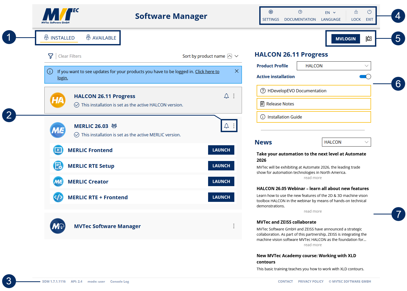Click the MERLIC 26.03 bell icon

226,126
